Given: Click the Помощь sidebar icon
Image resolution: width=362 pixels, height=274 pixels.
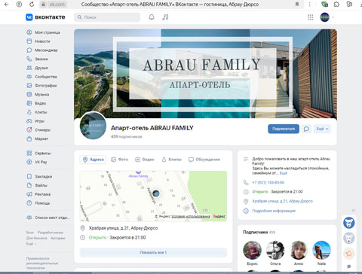Looking at the screenshot, I should coord(29,203).
